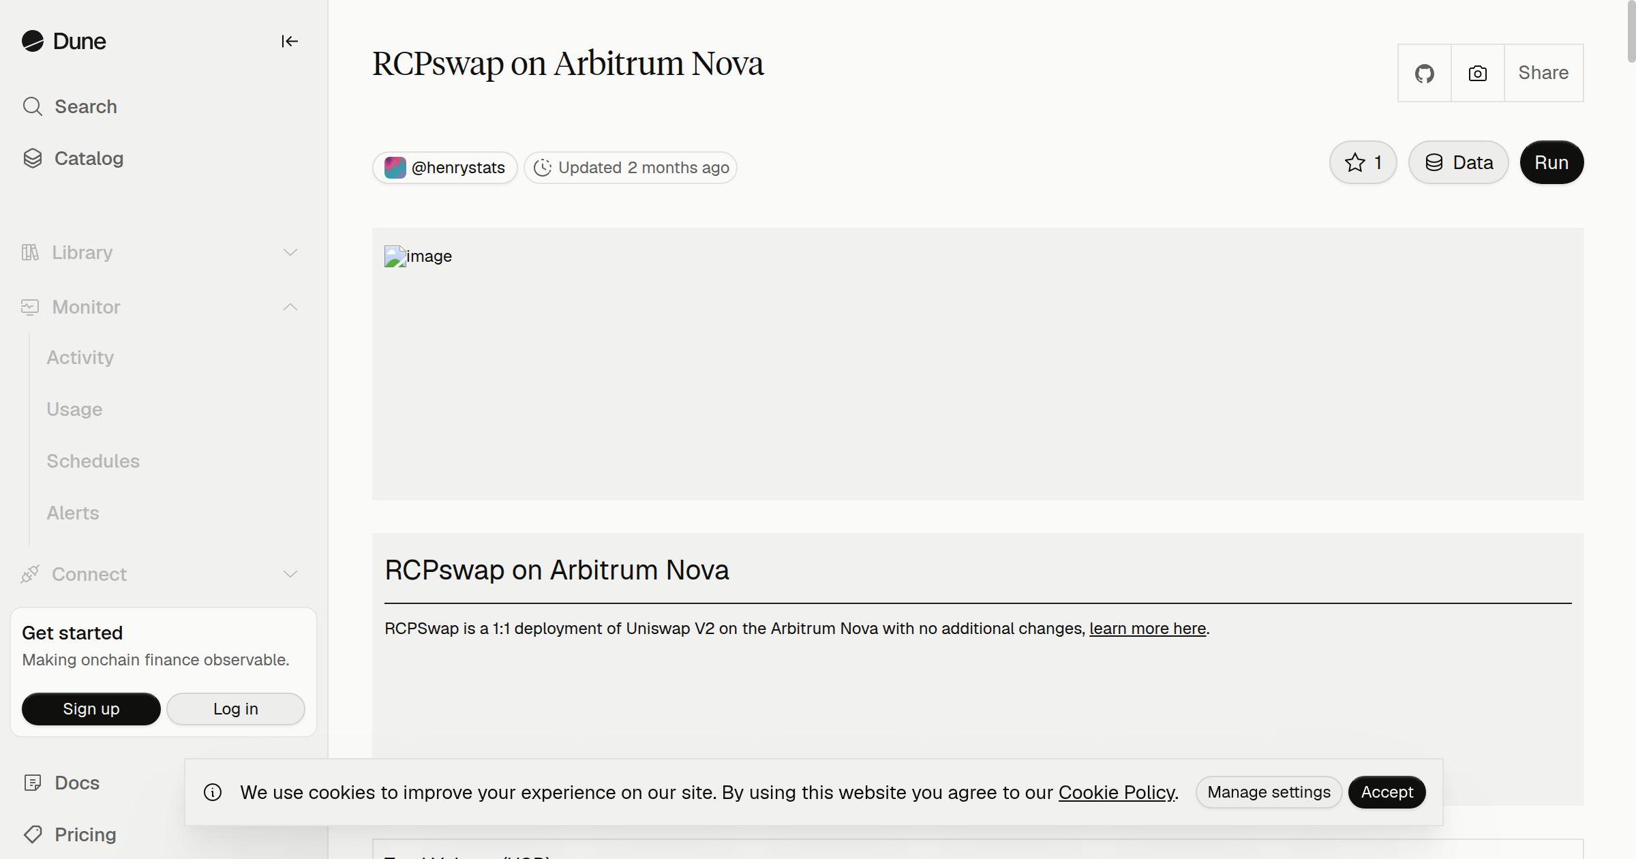Open Usage under Monitor

[x=74, y=409]
